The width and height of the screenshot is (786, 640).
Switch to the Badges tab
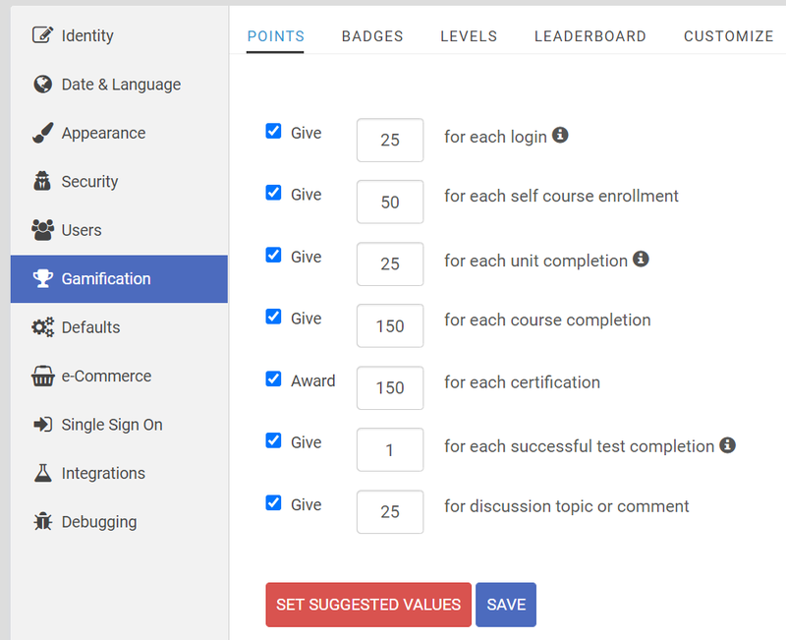[372, 36]
